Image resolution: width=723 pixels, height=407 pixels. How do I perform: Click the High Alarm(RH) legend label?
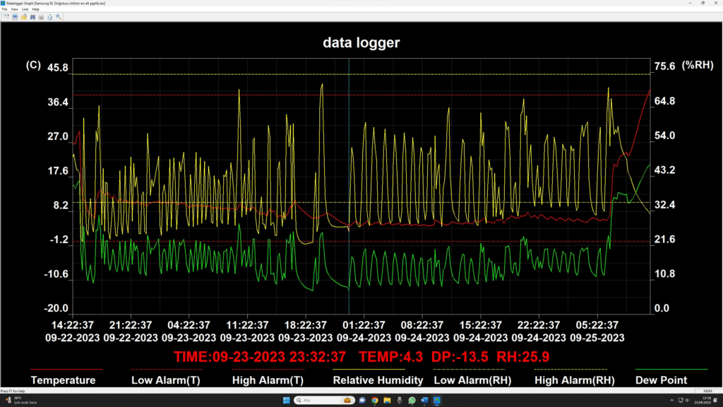575,380
